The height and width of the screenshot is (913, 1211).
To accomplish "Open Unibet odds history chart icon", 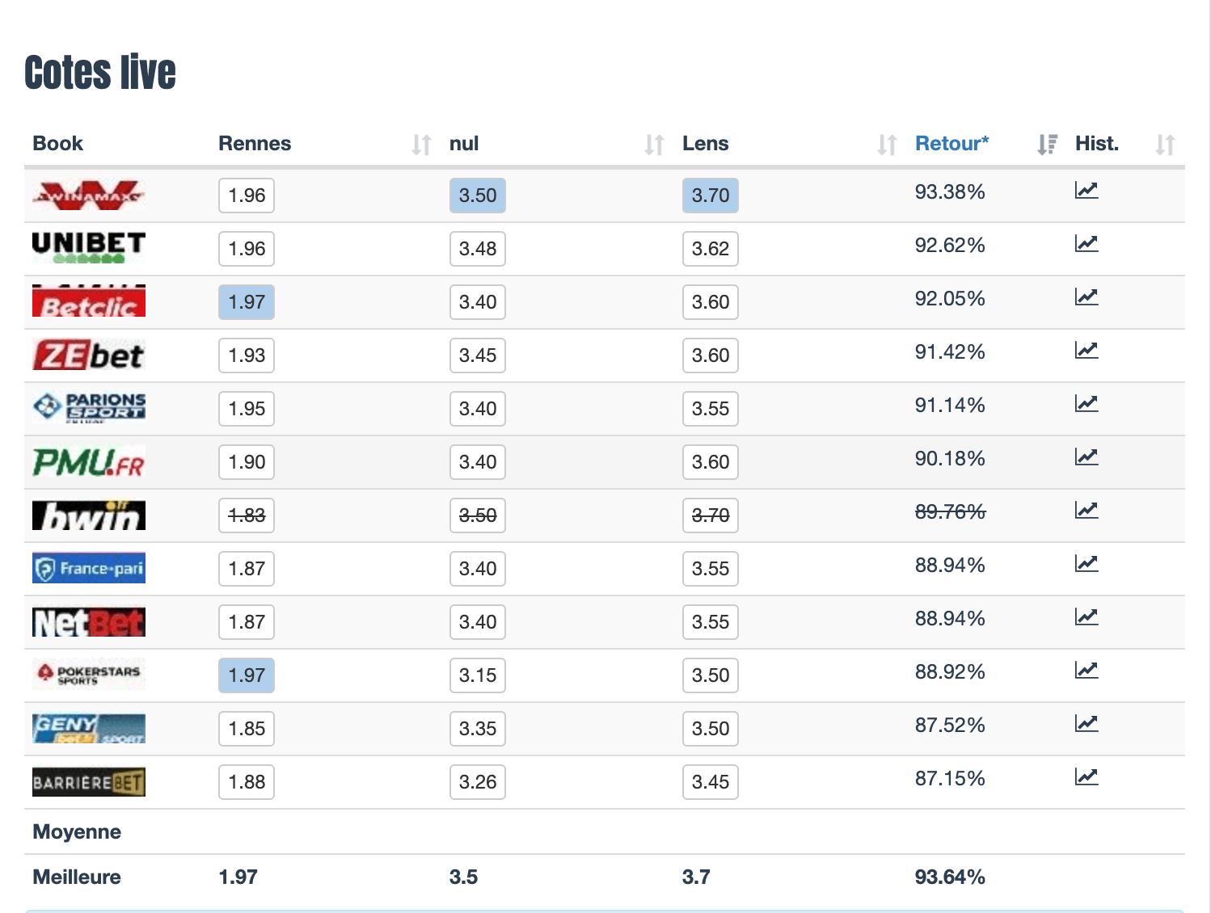I will point(1087,244).
